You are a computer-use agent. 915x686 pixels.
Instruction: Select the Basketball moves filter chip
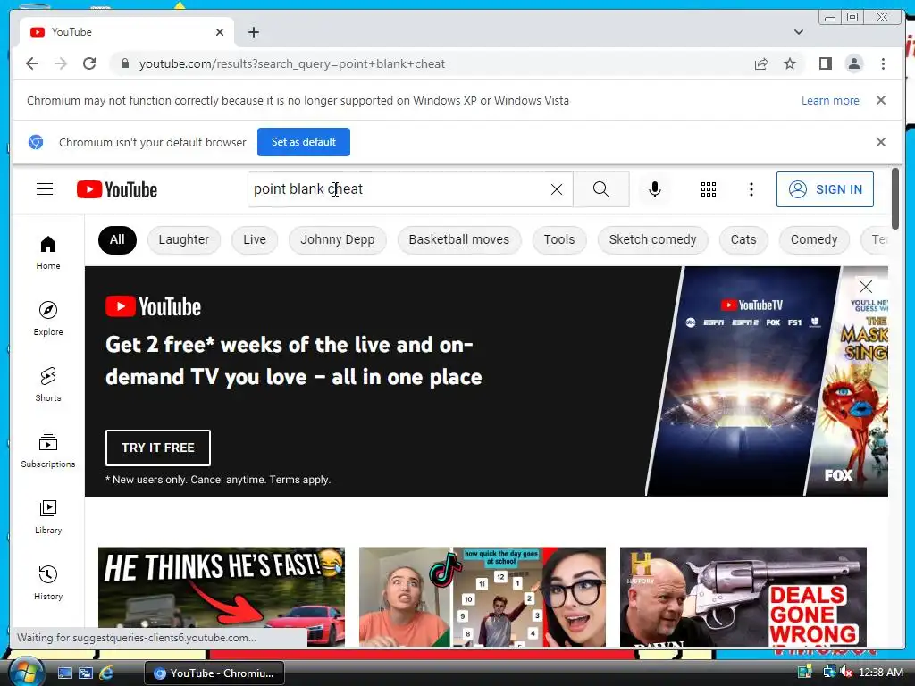point(459,239)
